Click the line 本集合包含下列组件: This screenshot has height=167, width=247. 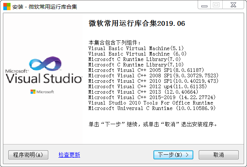tap(114, 42)
